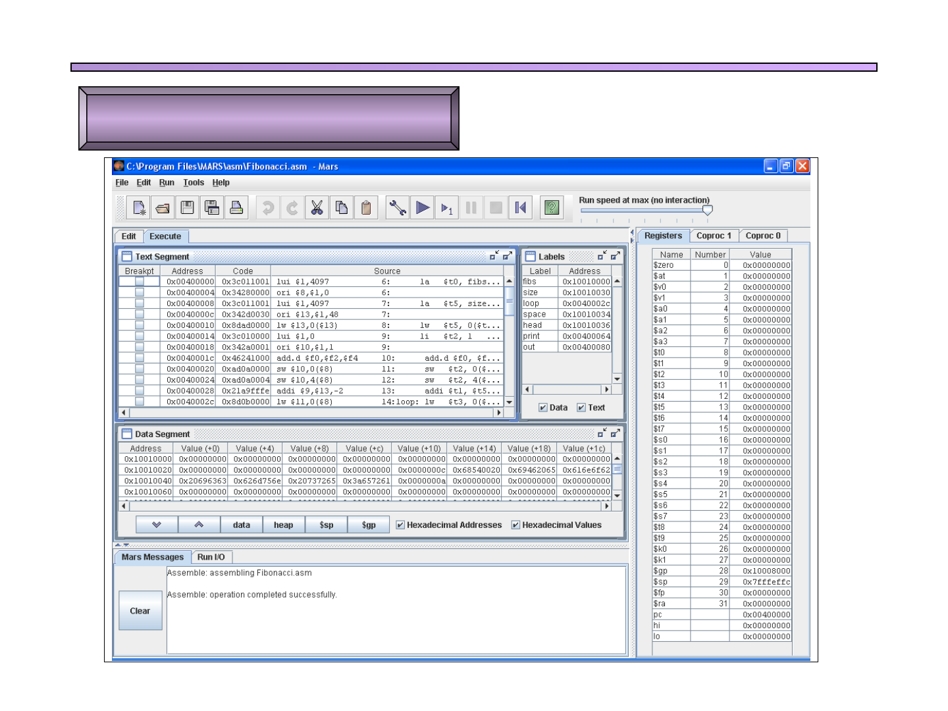Click the Undo arrow in the toolbar
The width and height of the screenshot is (948, 711).
pyautogui.click(x=268, y=208)
